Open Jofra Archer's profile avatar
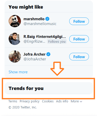The height and width of the screenshot is (116, 97). [15, 56]
